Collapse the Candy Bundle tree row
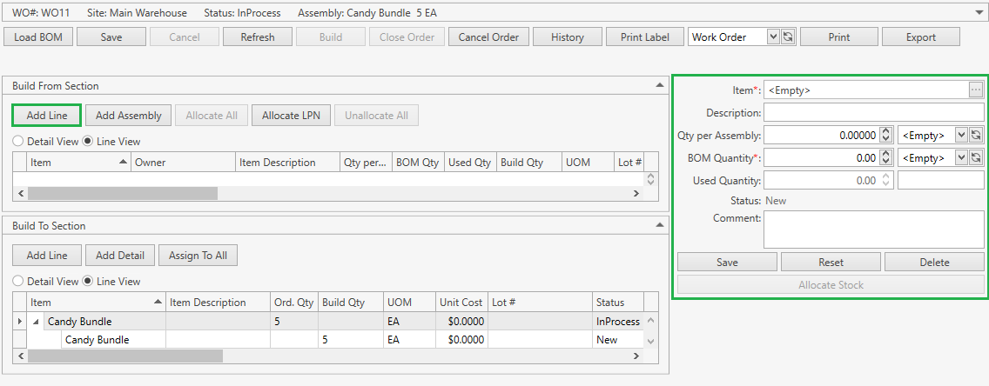The height and width of the screenshot is (386, 989). [x=37, y=322]
